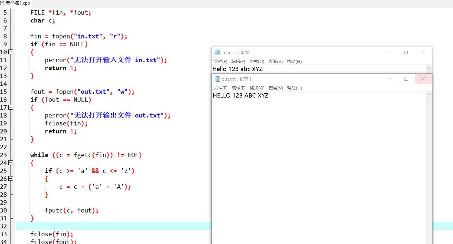The height and width of the screenshot is (244, 453).
Task: Click the perror line mentioning out.txt
Action: click(x=108, y=115)
